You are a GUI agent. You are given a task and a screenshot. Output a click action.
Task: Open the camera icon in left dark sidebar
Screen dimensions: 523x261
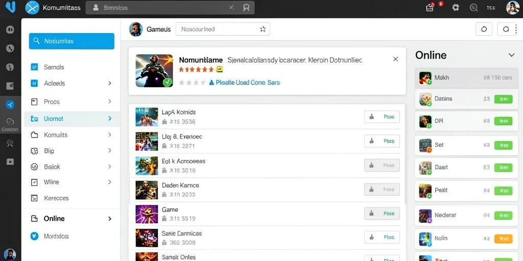tap(10, 162)
